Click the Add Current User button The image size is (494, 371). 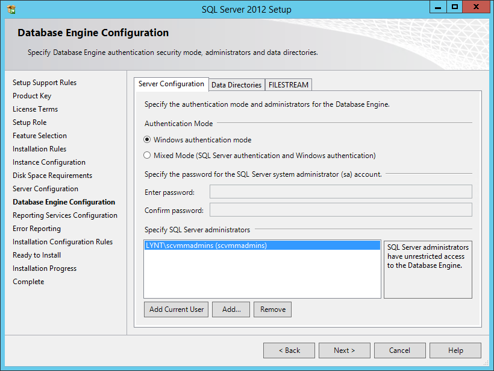coord(177,309)
